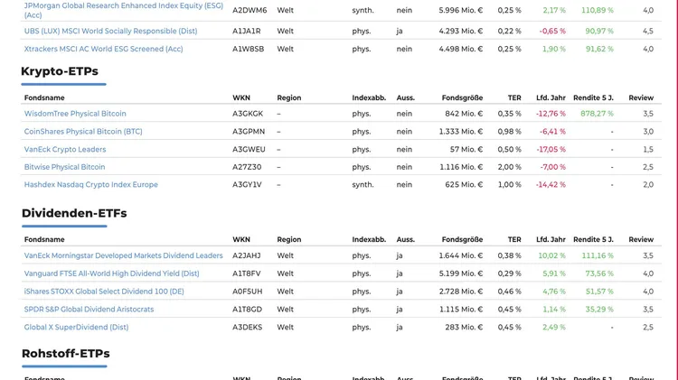The width and height of the screenshot is (678, 380).
Task: Select WKN A2JAHJ in VanEck Morningstar row
Action: click(x=247, y=255)
